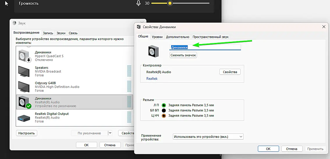Click the Свойства button in Звук window
The width and height of the screenshot is (330, 159).
pos(126,133)
